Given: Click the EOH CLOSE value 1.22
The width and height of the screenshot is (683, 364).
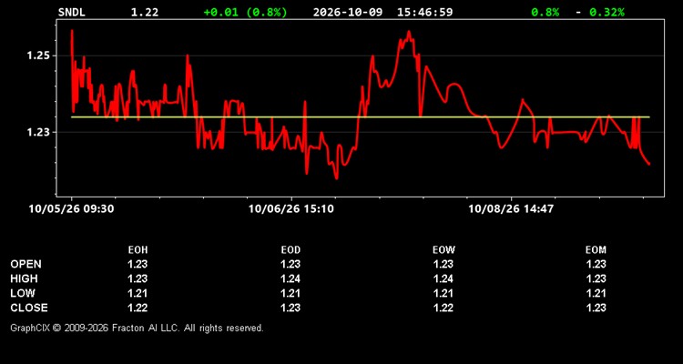Looking at the screenshot, I should point(138,308).
